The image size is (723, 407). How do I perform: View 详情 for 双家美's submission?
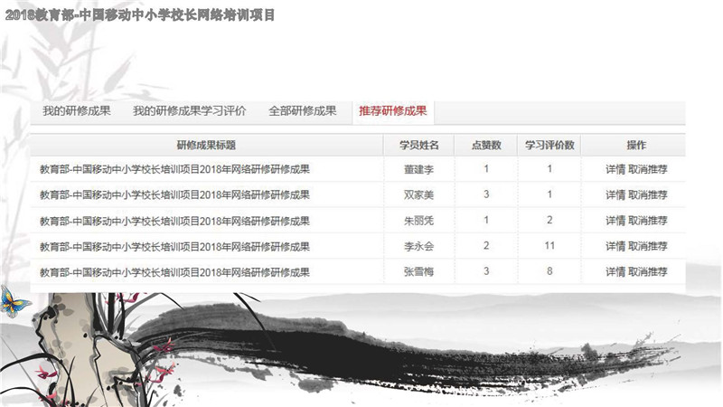(615, 194)
